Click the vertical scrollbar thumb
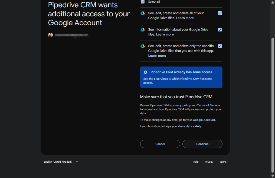 click(x=273, y=105)
